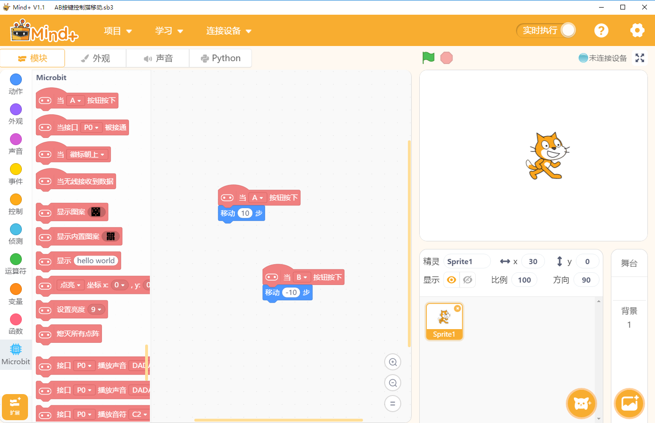Switch to the Python tab
The image size is (655, 423).
point(221,58)
